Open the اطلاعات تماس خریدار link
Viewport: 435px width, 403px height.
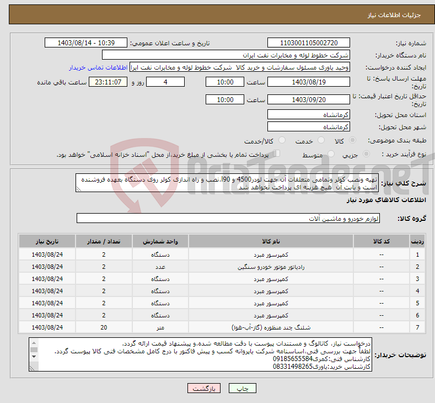[x=98, y=67]
